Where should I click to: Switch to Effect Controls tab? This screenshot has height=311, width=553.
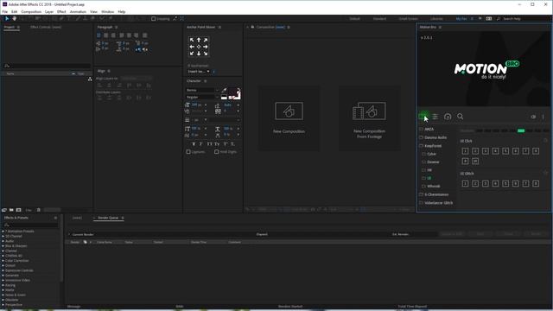point(46,27)
